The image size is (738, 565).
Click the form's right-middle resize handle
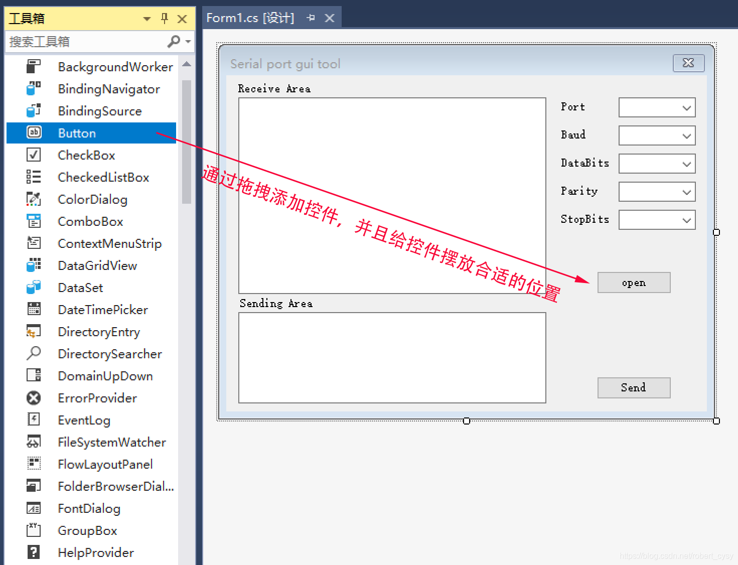(716, 232)
